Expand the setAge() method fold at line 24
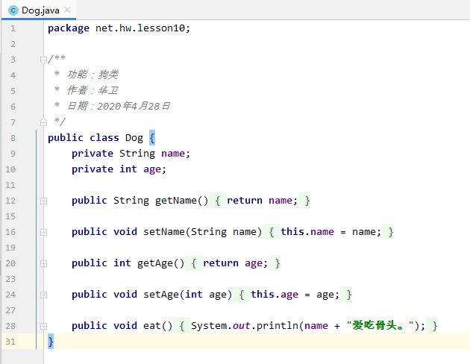 pyautogui.click(x=43, y=295)
